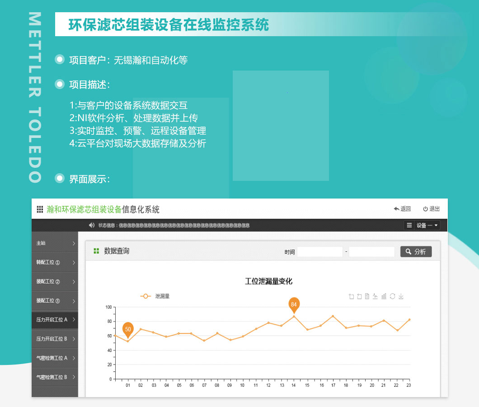The image size is (479, 407).
Task: Open the data view icon in chart toolbox
Action: [x=368, y=296]
